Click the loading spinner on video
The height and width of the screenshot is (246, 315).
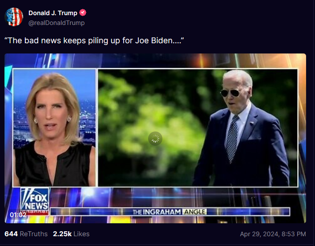(x=155, y=139)
